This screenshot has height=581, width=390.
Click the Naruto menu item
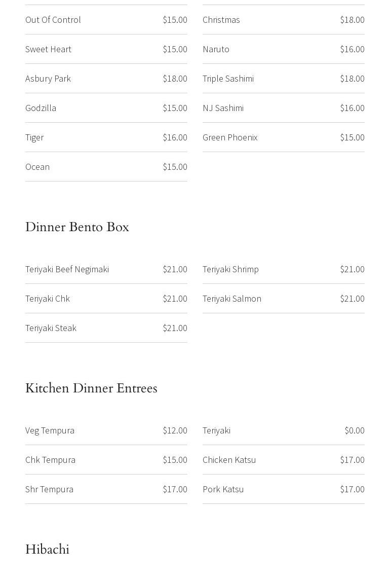[216, 49]
